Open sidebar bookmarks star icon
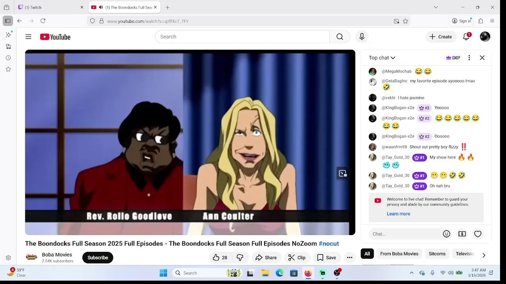This screenshot has width=506, height=284. [8, 69]
